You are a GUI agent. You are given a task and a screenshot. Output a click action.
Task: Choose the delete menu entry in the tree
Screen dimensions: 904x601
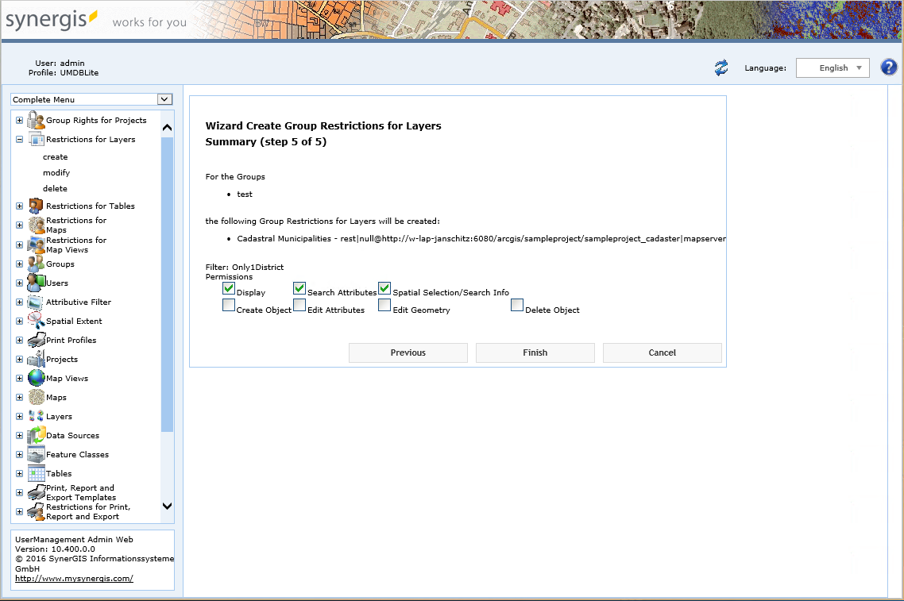55,188
